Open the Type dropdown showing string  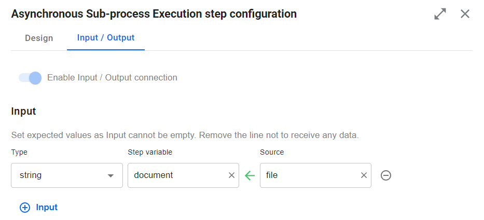pyautogui.click(x=67, y=175)
